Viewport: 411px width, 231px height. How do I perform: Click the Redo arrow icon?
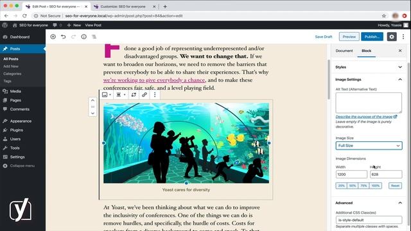point(73,37)
